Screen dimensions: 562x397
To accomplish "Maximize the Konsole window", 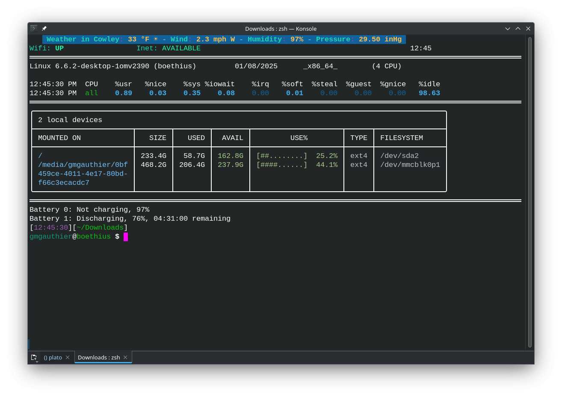I will [518, 29].
